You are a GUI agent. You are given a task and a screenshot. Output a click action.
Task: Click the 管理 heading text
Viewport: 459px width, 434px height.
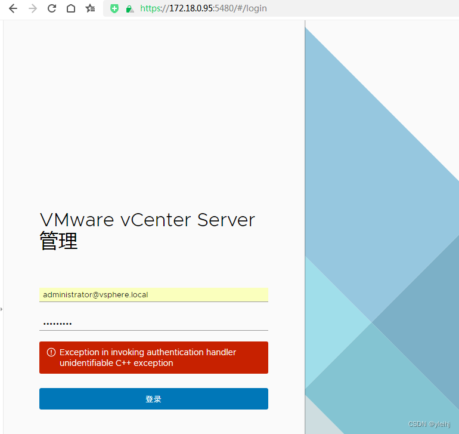(x=58, y=241)
